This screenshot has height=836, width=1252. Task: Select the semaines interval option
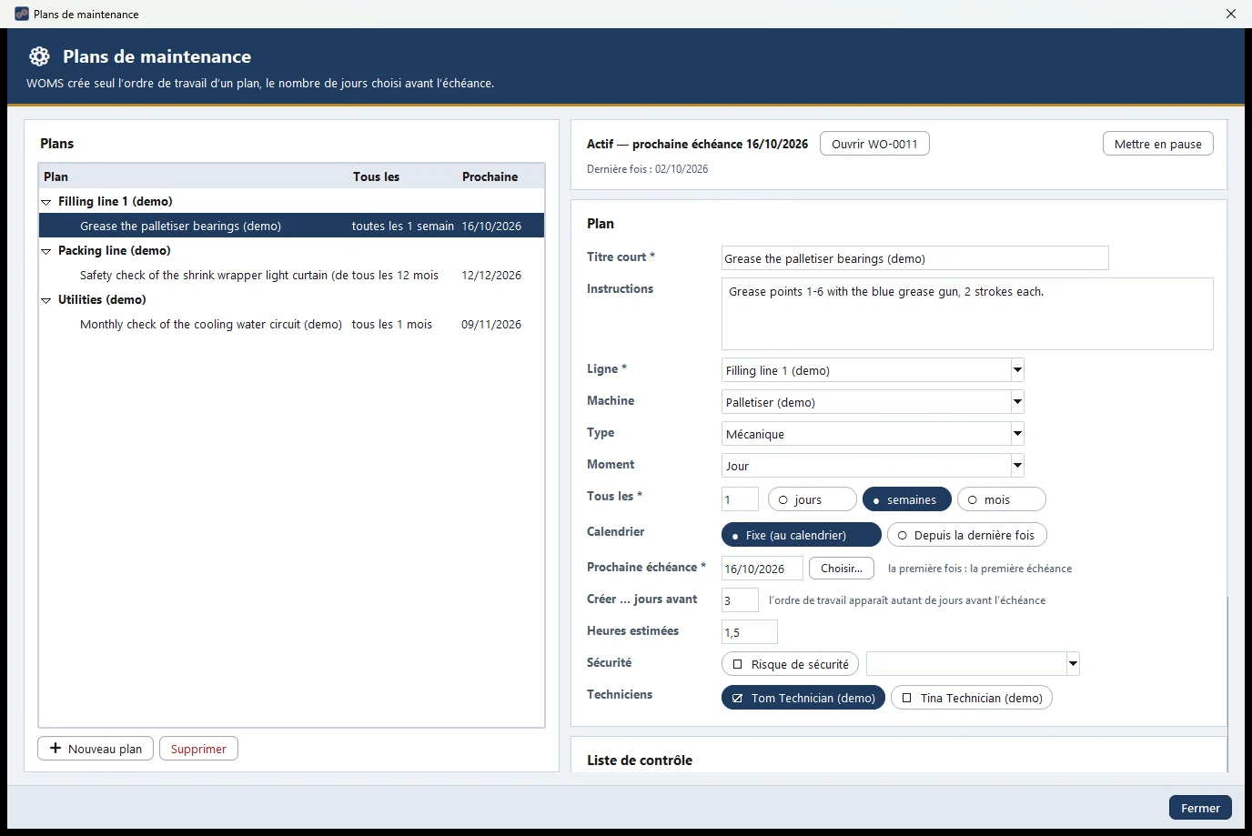pyautogui.click(x=906, y=499)
